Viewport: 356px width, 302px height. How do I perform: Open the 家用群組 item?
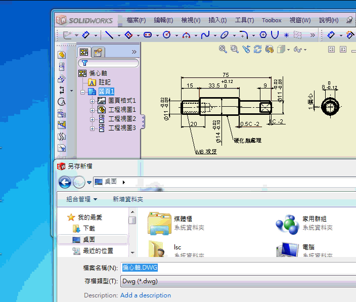(304, 224)
